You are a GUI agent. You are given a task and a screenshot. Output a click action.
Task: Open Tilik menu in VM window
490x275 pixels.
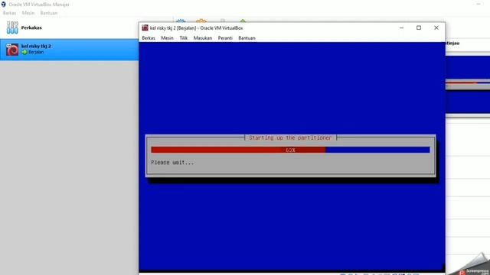[184, 38]
